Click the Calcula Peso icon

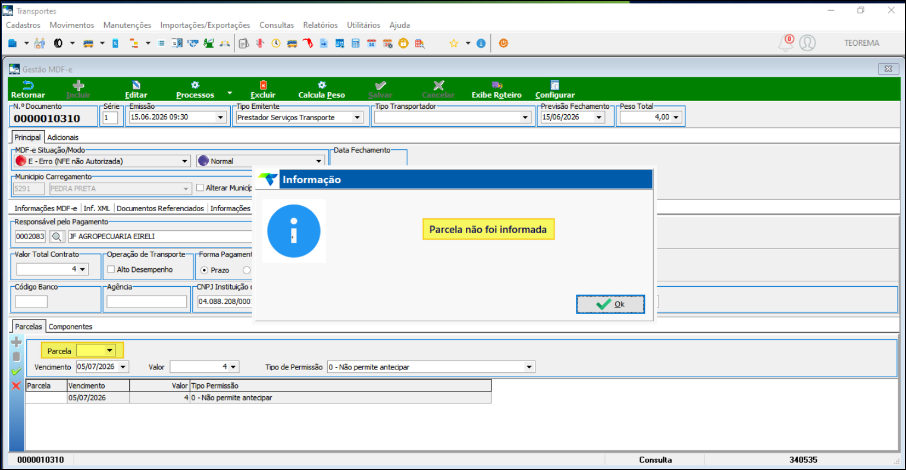[322, 85]
